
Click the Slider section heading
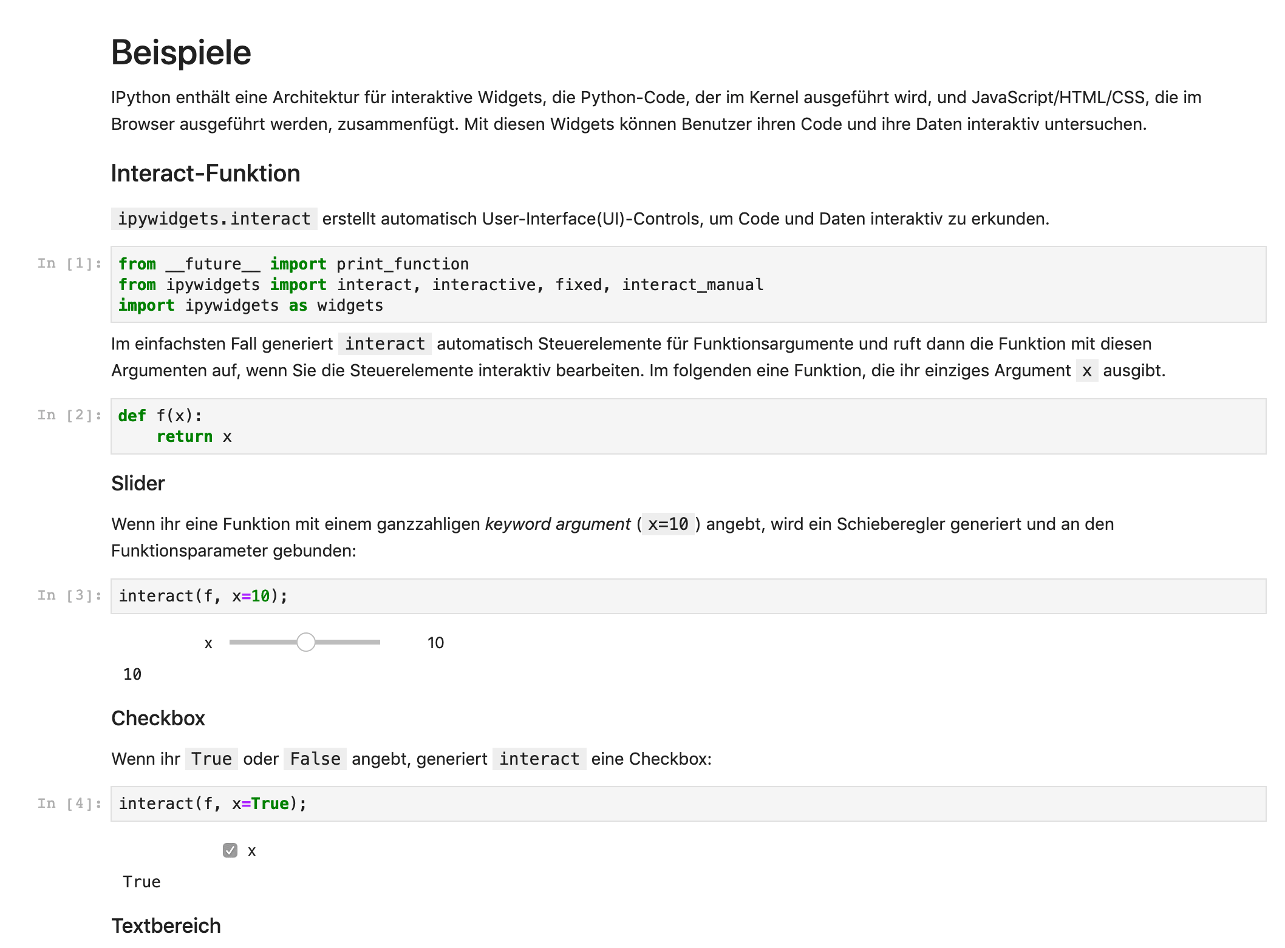(138, 483)
